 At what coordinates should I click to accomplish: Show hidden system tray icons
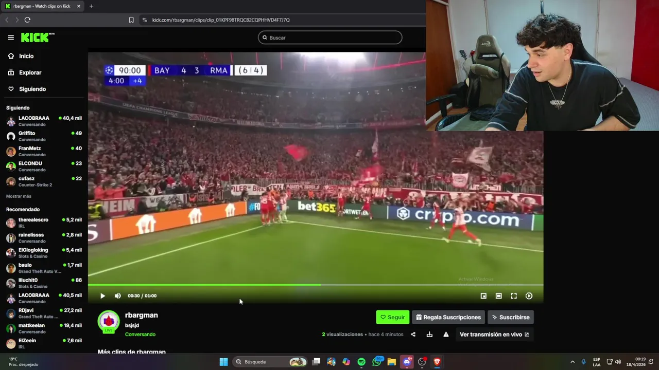coord(573,362)
